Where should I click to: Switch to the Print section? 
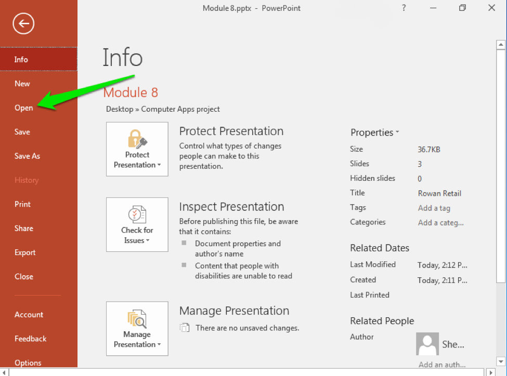(x=22, y=204)
